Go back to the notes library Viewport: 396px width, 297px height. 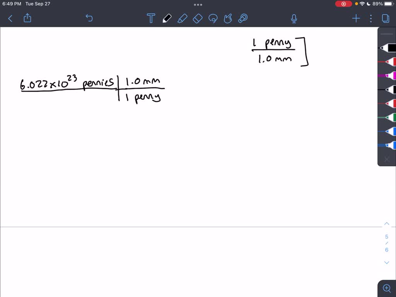point(10,19)
